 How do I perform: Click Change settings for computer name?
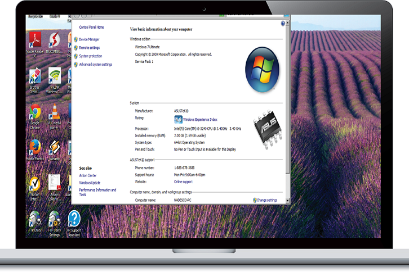(266, 200)
